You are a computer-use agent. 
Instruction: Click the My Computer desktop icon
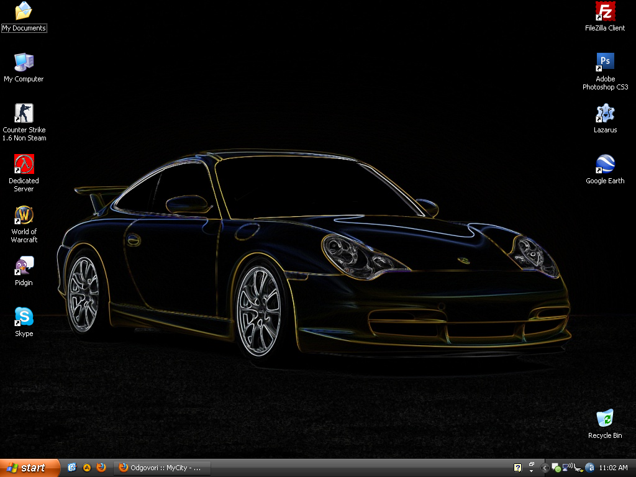click(x=24, y=62)
